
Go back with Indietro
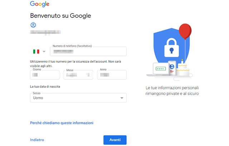(x=37, y=140)
